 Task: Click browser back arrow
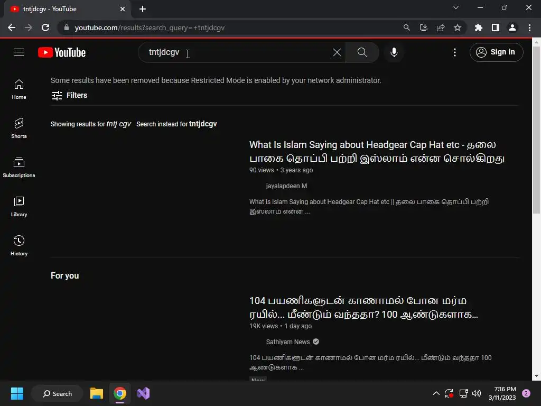click(x=12, y=27)
